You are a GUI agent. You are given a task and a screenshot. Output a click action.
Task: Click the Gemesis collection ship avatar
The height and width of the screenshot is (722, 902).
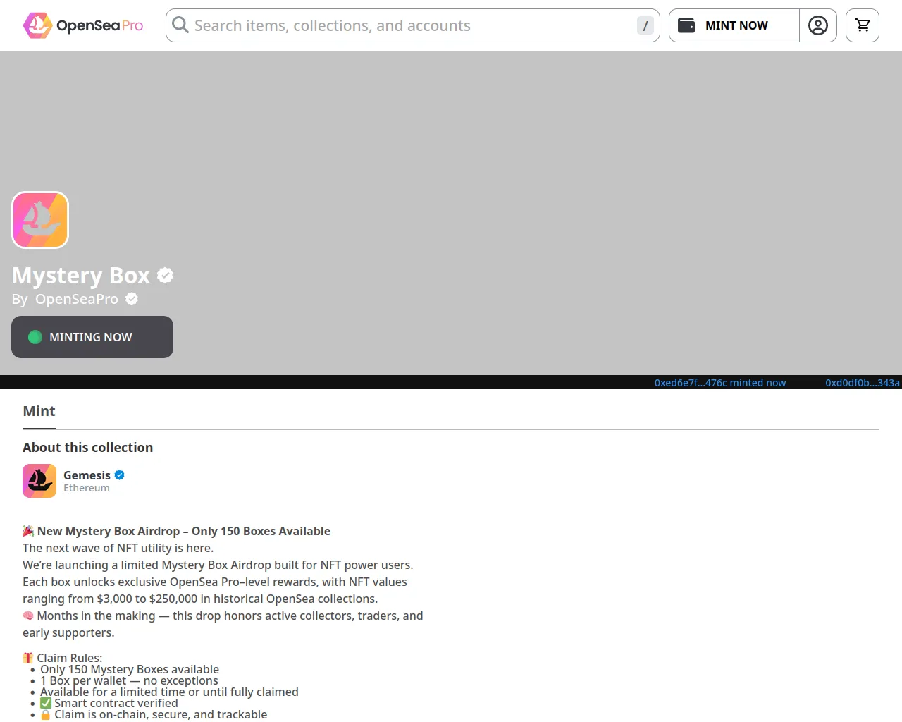[39, 481]
